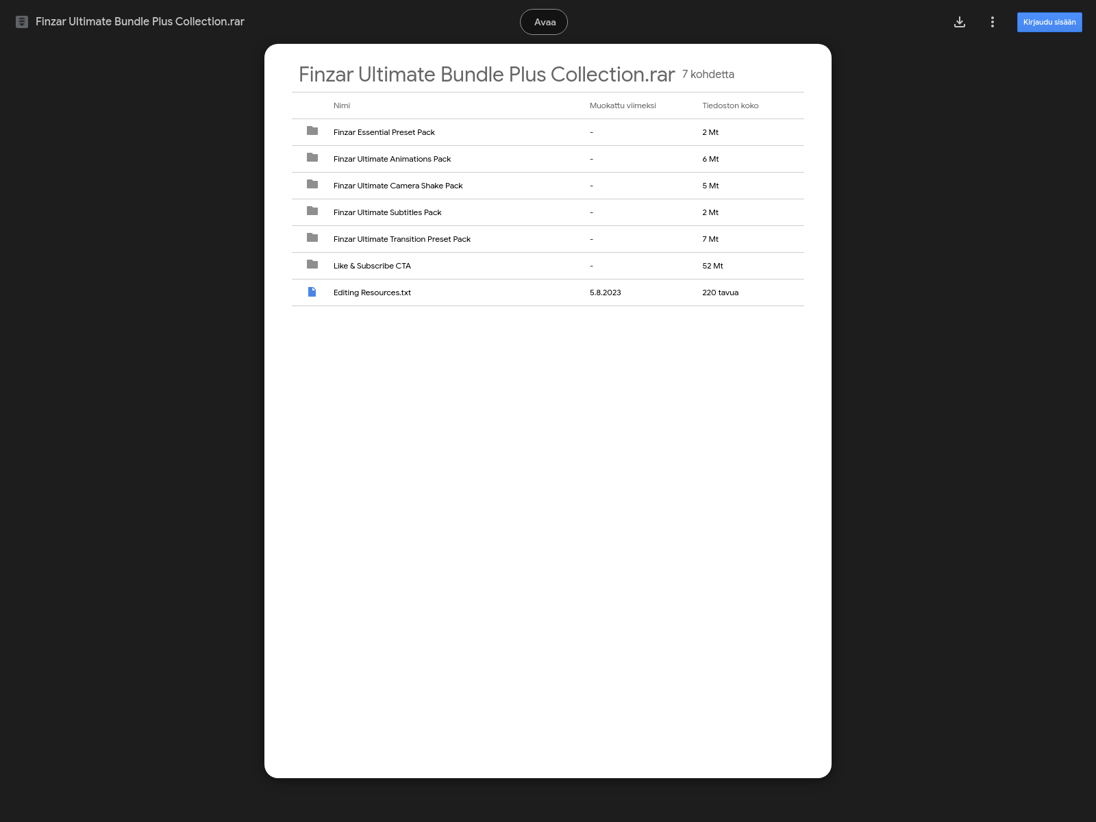Click the archive file type icon in header
This screenshot has height=822, width=1096.
[22, 22]
